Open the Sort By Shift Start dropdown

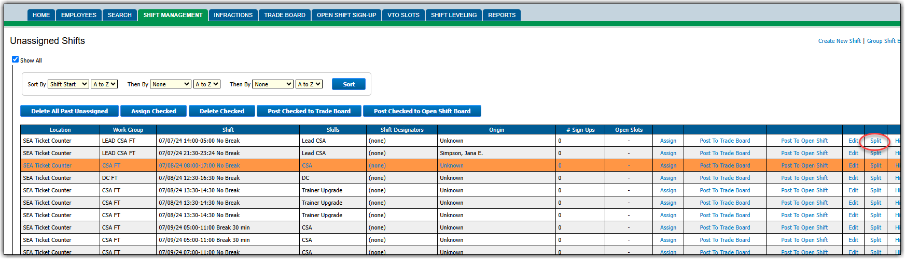click(68, 84)
